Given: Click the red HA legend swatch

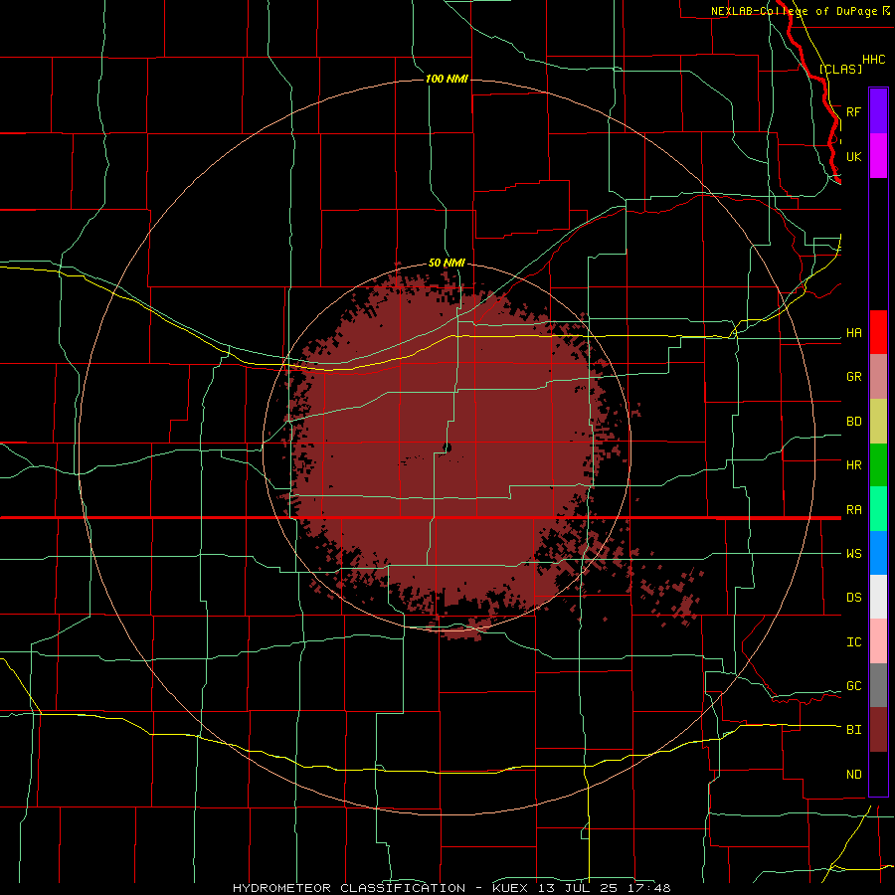Looking at the screenshot, I should pyautogui.click(x=878, y=332).
